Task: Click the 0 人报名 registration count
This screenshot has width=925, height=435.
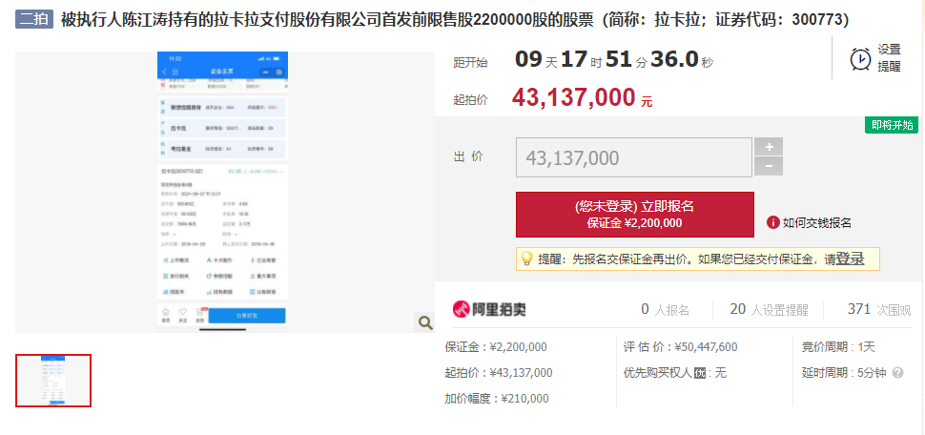Action: point(665,309)
